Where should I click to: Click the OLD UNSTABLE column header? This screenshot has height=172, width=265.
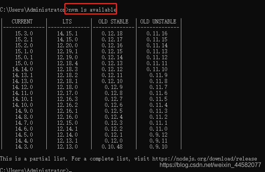coord(158,22)
